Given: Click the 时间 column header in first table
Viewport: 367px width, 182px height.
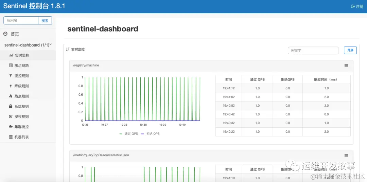Looking at the screenshot, I should [229, 79].
